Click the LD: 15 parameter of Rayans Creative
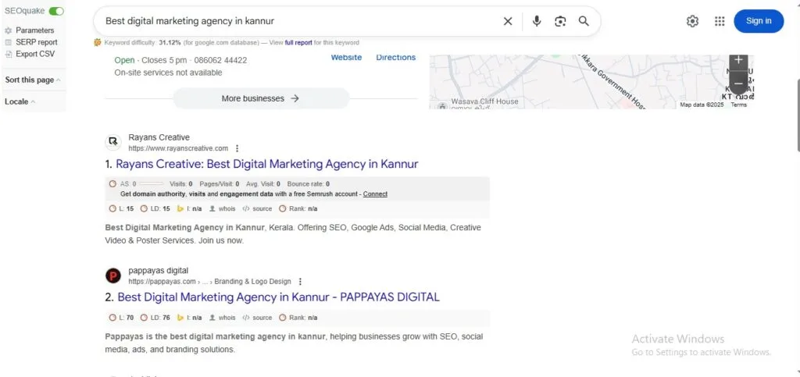This screenshot has width=800, height=377. 155,209
